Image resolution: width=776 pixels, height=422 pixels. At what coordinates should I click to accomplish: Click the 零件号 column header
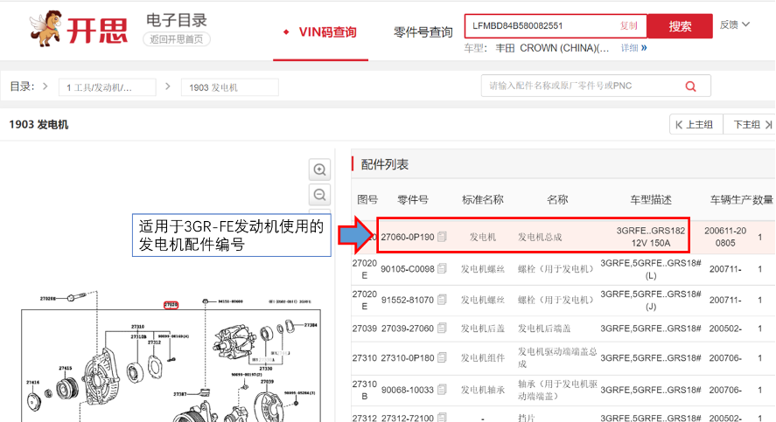[x=413, y=199]
